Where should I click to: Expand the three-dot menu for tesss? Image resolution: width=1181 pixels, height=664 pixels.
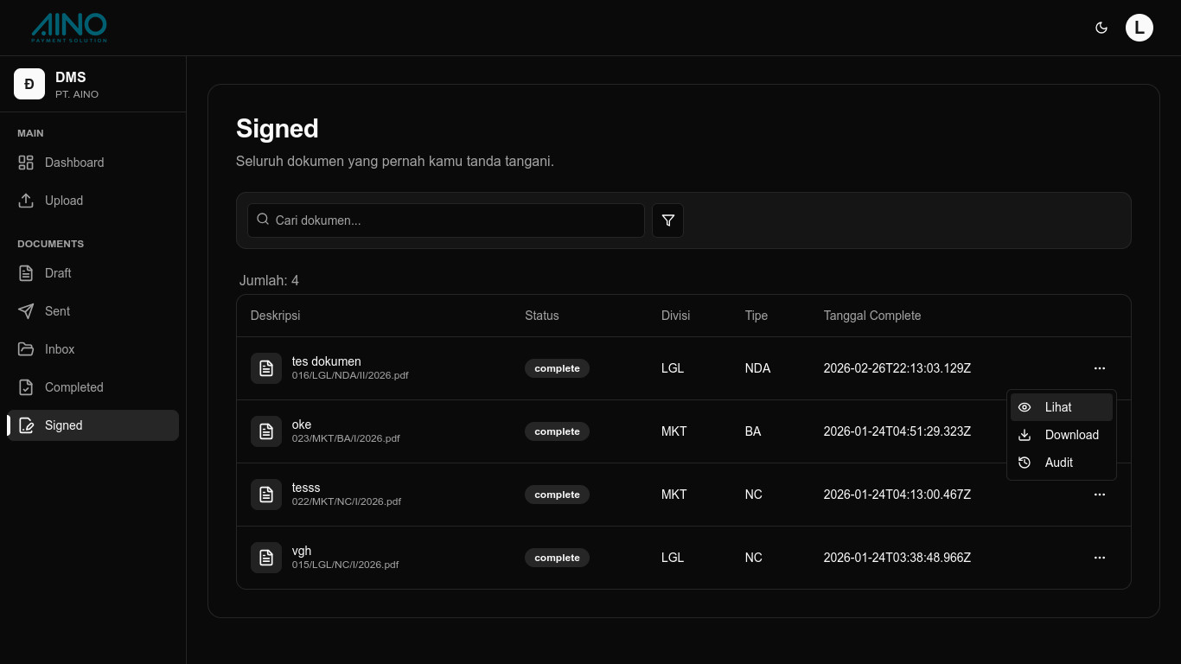point(1099,495)
